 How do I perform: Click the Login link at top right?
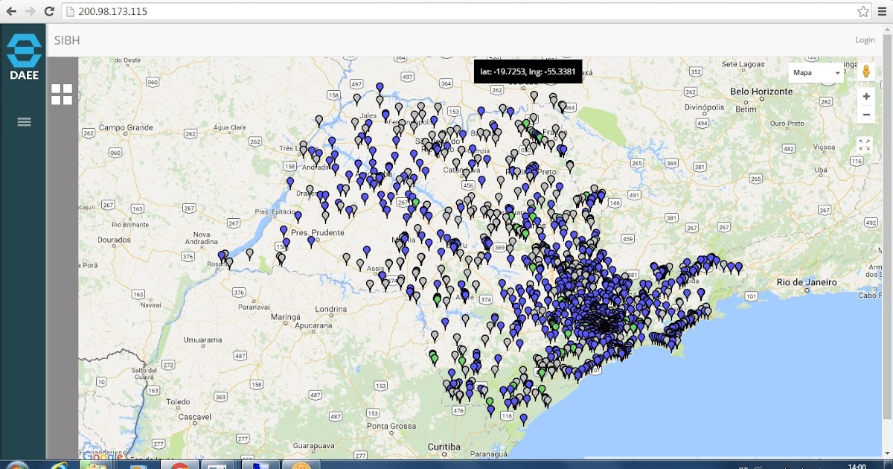[x=865, y=39]
